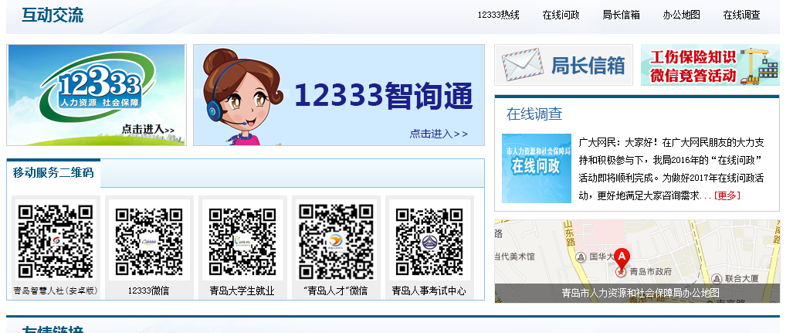Click the 青岛市人力资源和社会保障局办公地图 caption
Screen dimensions: 793x333
(640, 293)
